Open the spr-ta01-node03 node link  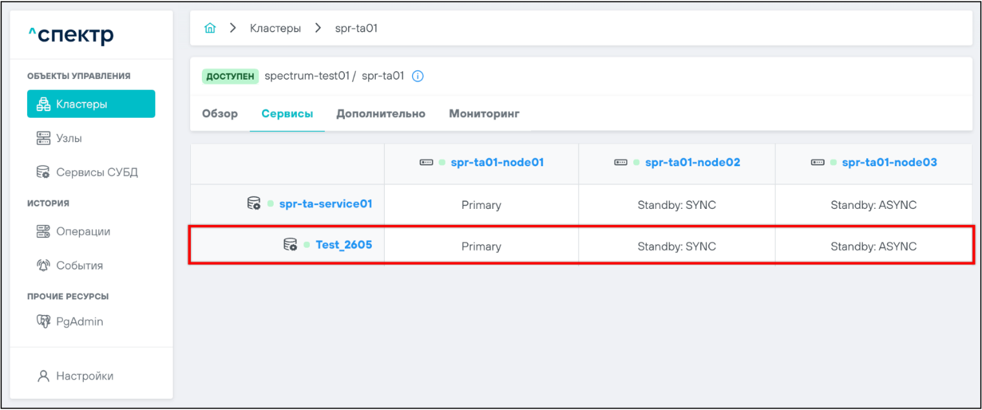(x=889, y=163)
